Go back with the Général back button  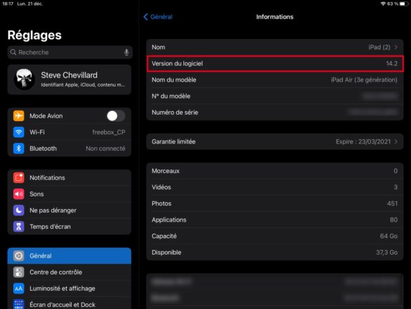coord(158,17)
